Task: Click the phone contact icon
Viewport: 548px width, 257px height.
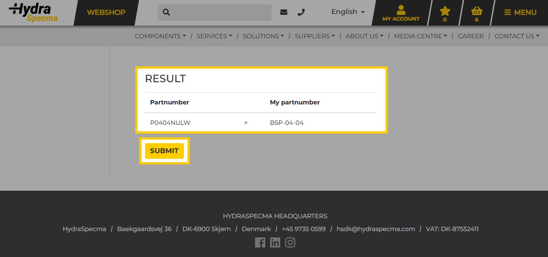Action: (x=301, y=12)
